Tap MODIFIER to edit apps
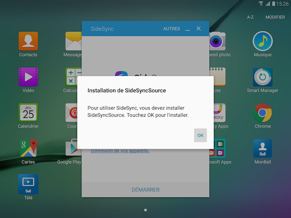Image resolution: width=291 pixels, height=218 pixels. [x=275, y=17]
